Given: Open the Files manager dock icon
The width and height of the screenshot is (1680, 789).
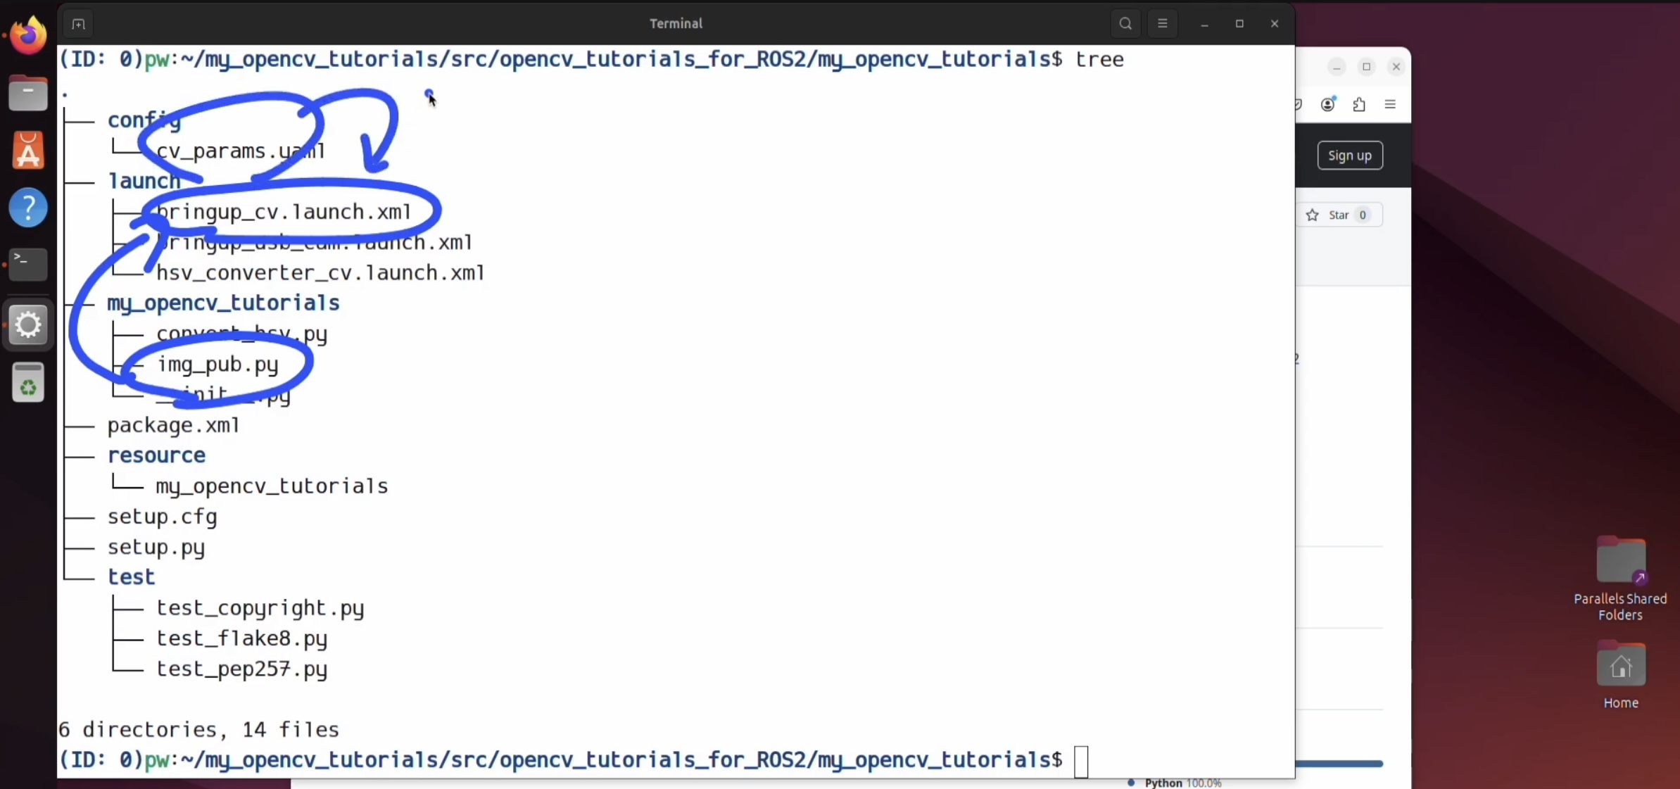Looking at the screenshot, I should [x=28, y=93].
